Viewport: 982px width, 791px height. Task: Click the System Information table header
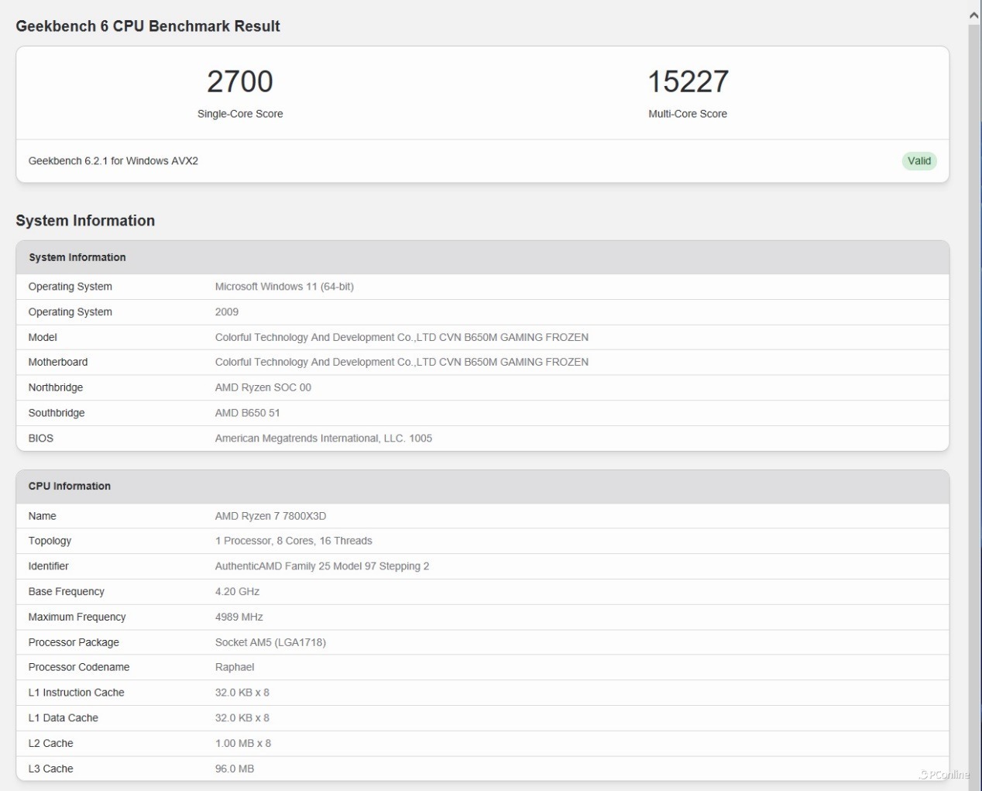click(x=482, y=257)
